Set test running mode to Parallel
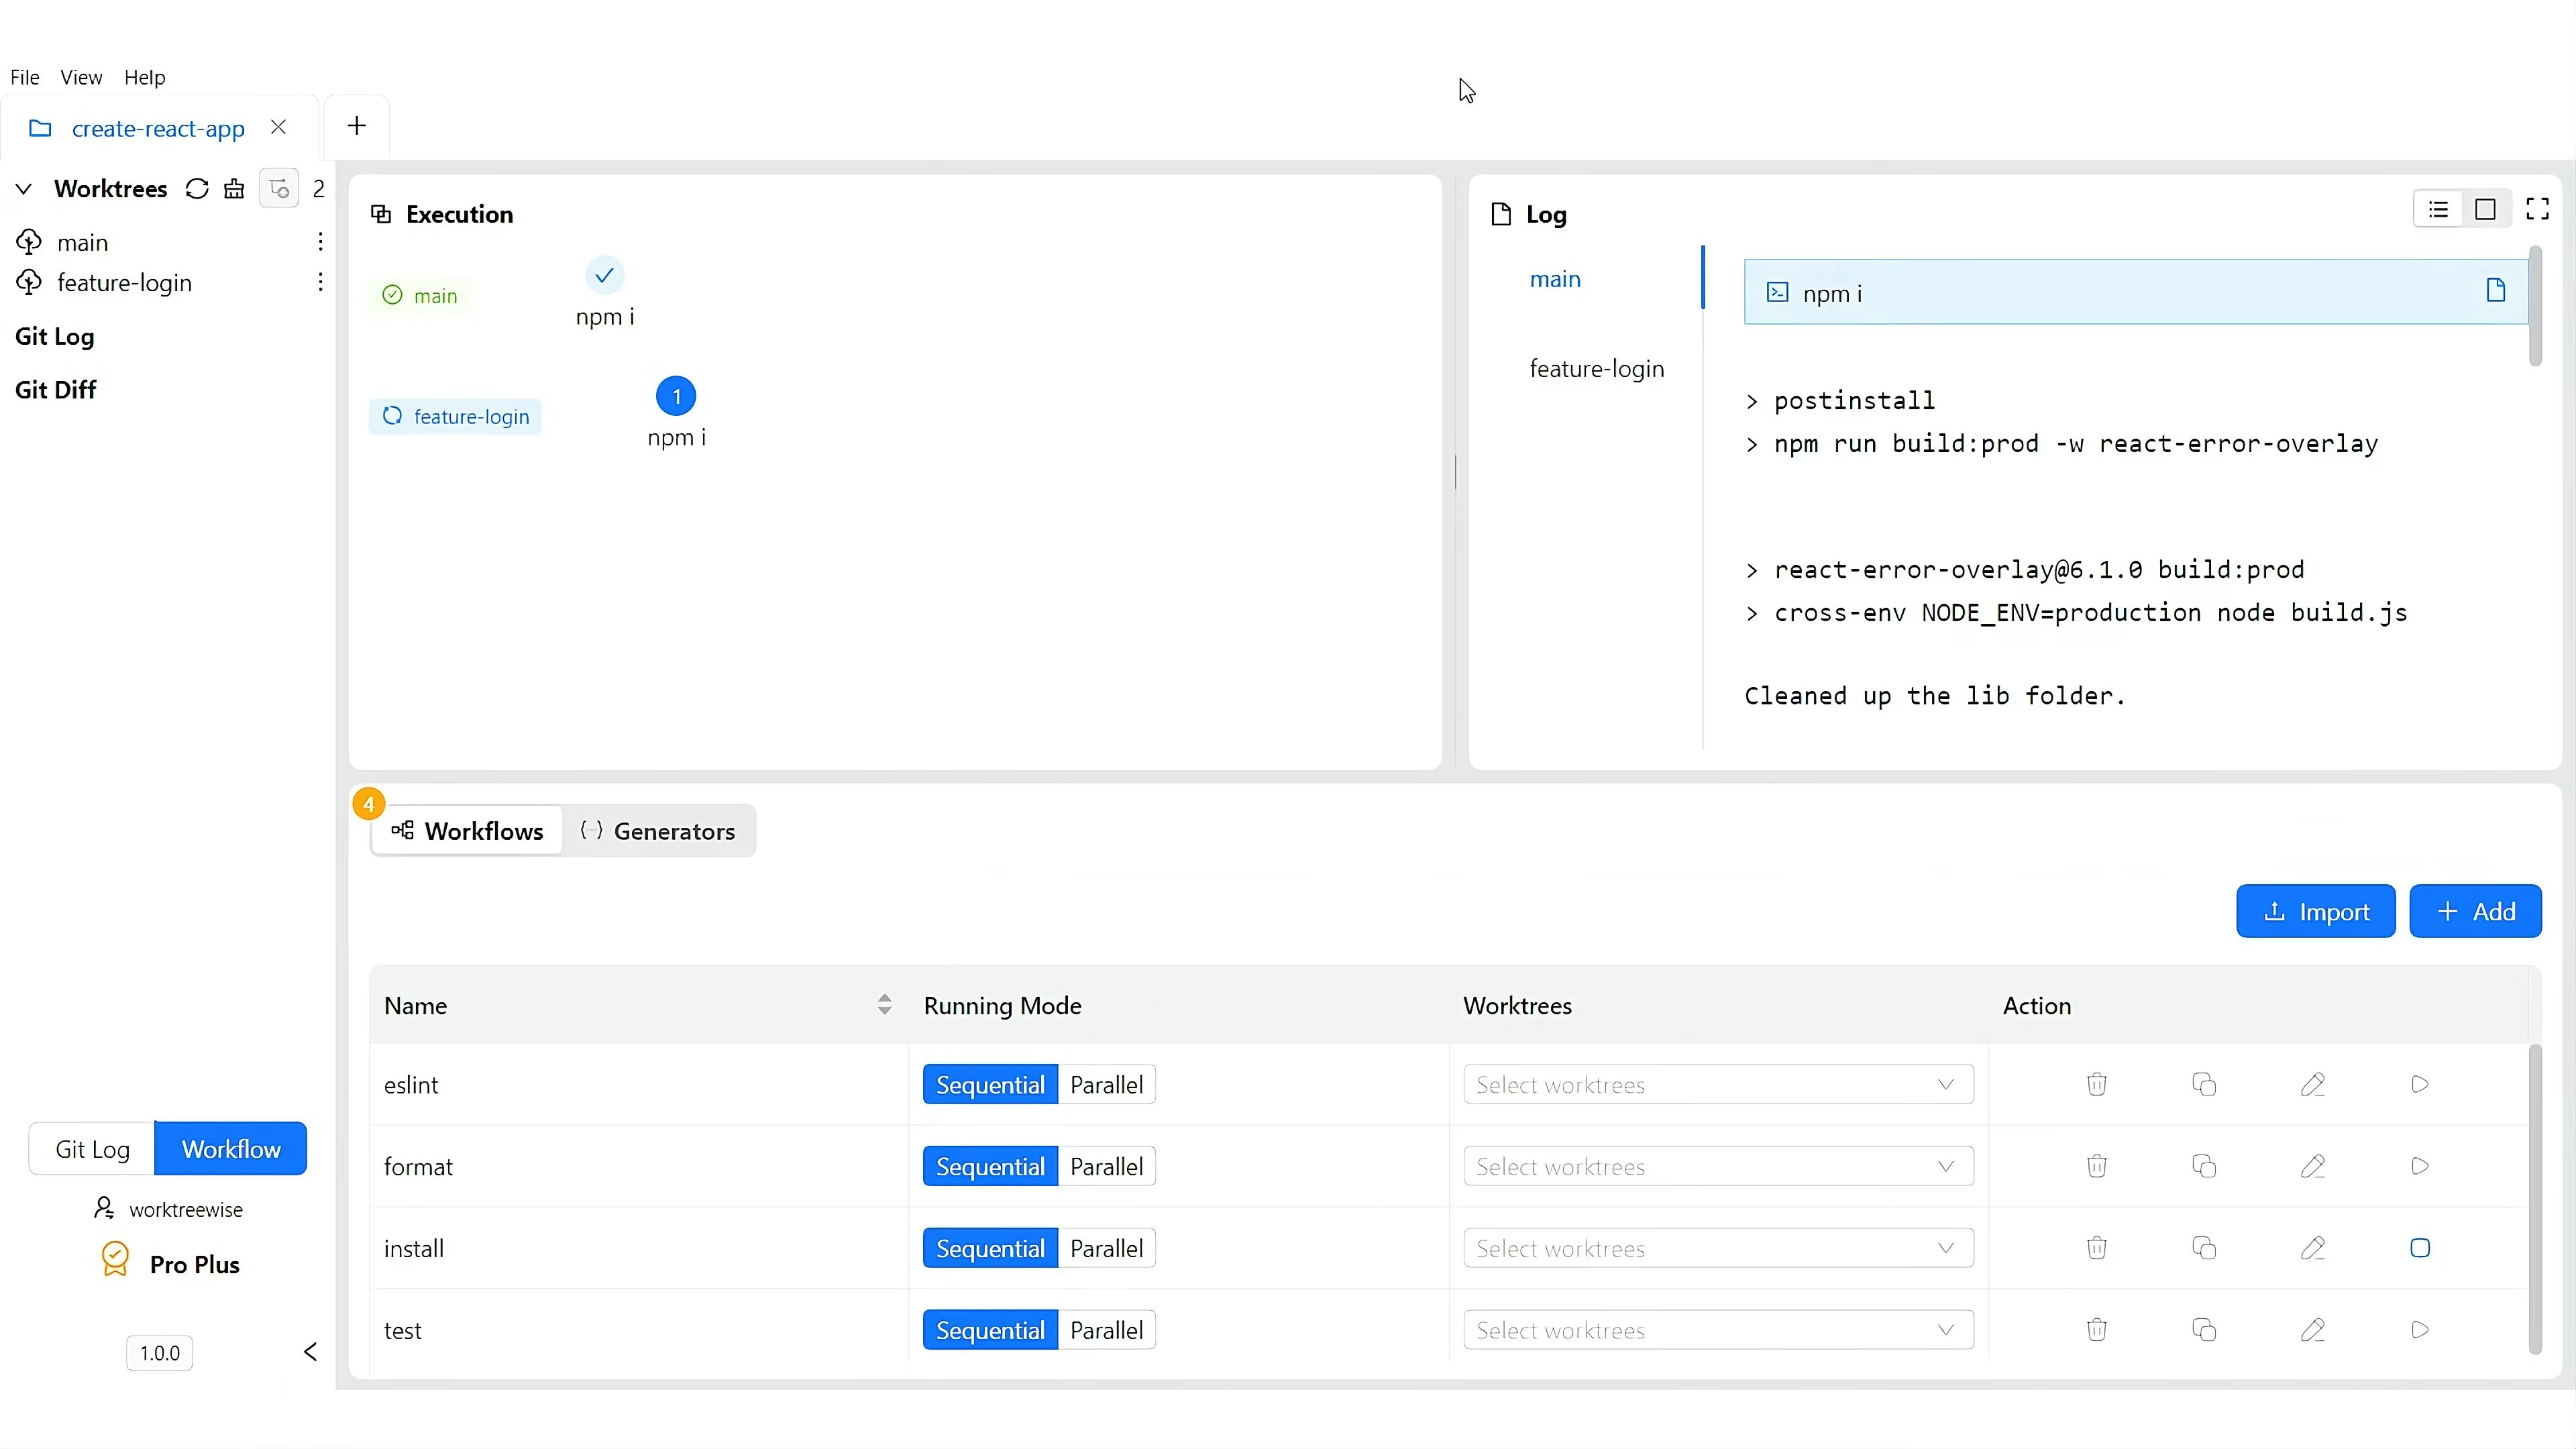 coord(1106,1331)
